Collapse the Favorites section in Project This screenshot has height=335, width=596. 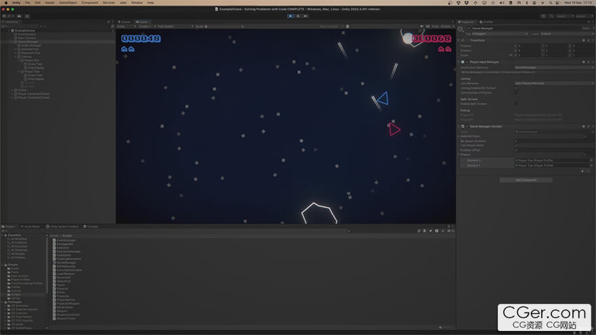[3, 236]
